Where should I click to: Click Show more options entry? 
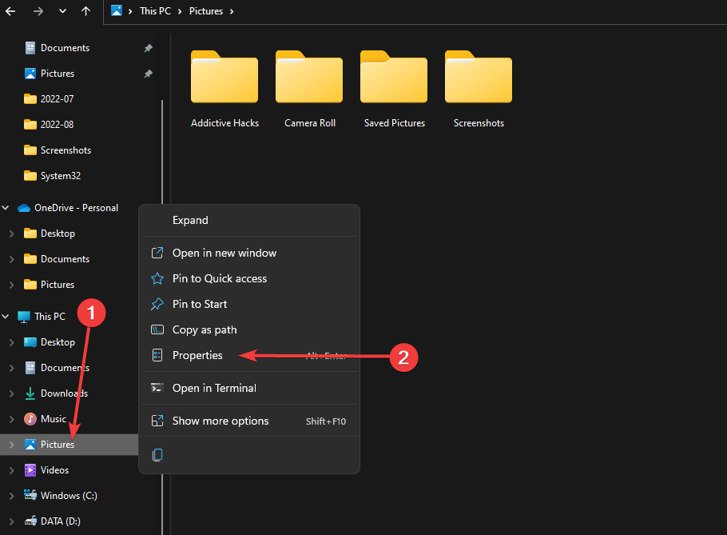(220, 421)
